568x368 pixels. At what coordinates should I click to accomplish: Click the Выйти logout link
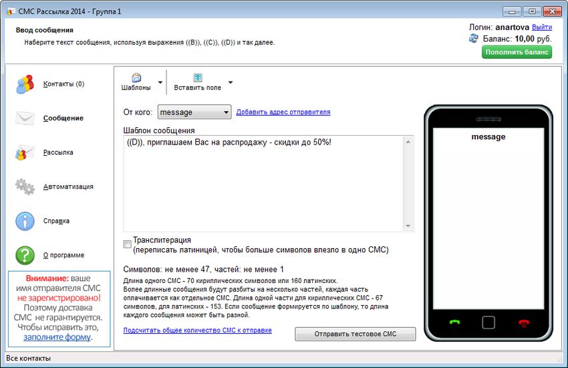coord(542,27)
